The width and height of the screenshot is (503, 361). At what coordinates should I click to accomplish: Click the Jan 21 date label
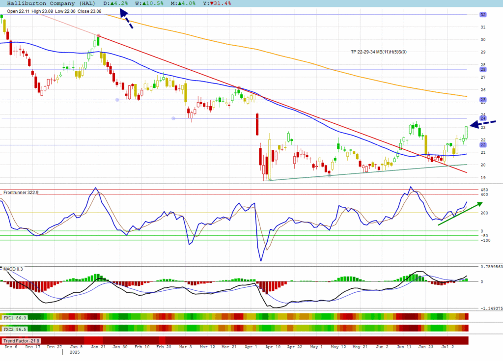tap(98, 347)
